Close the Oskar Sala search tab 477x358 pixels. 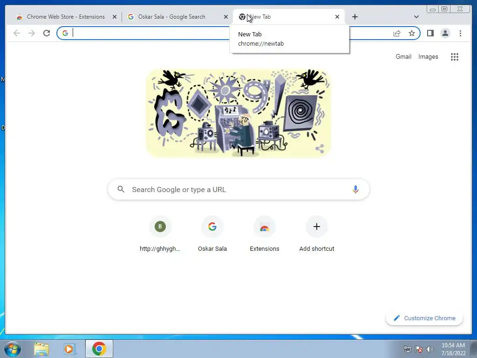[x=226, y=17]
